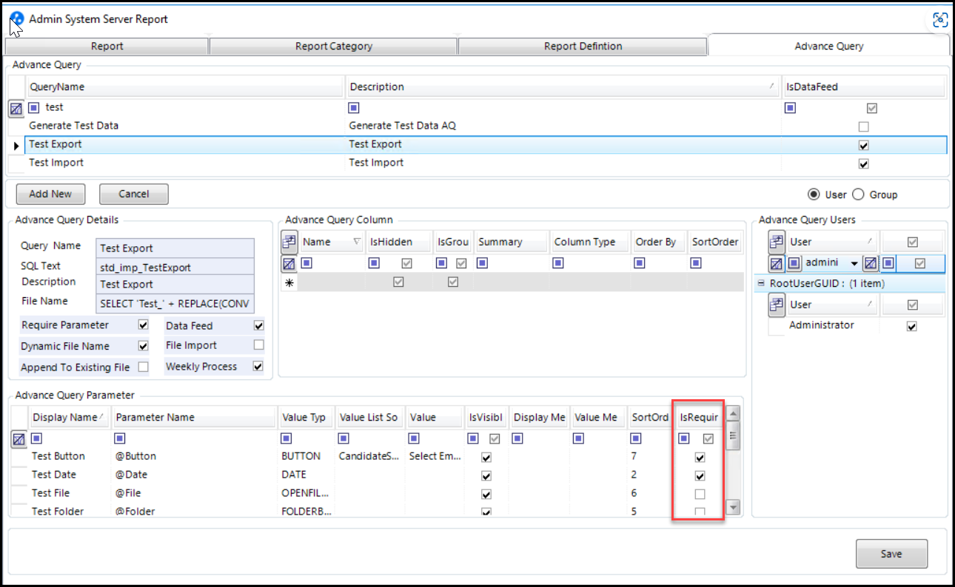
Task: Open Name column header filter arrow
Action: pos(358,242)
